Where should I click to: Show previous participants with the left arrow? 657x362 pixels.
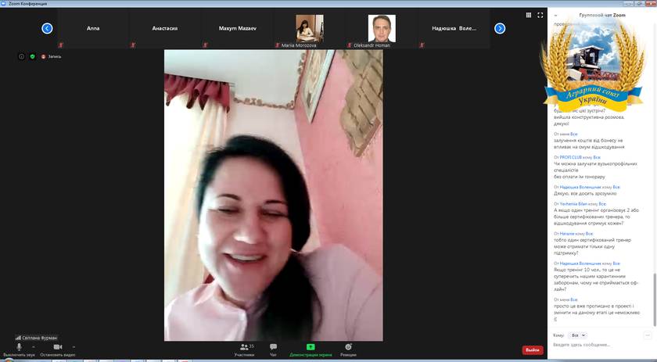tap(48, 28)
